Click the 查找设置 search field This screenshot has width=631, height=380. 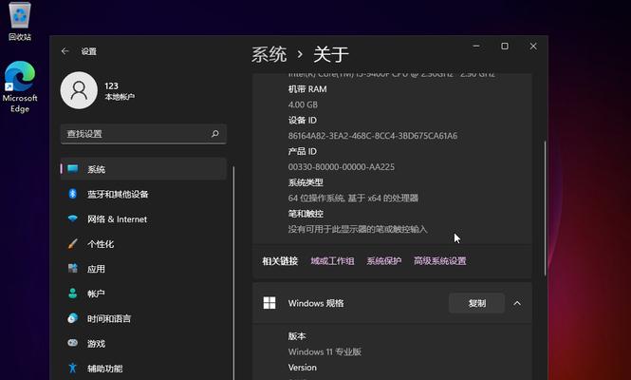pyautogui.click(x=143, y=134)
